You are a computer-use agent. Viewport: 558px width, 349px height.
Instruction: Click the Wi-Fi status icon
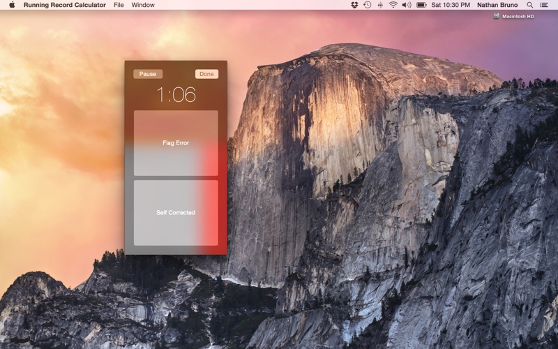click(393, 5)
